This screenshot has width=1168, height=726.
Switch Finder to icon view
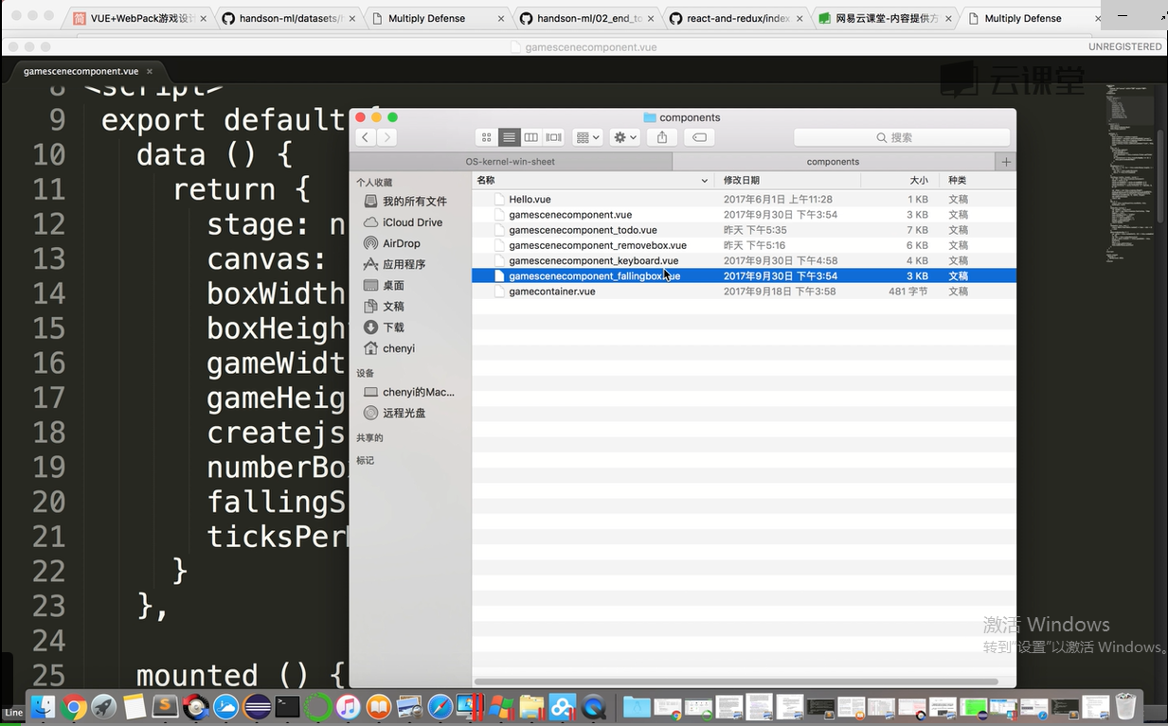coord(487,137)
